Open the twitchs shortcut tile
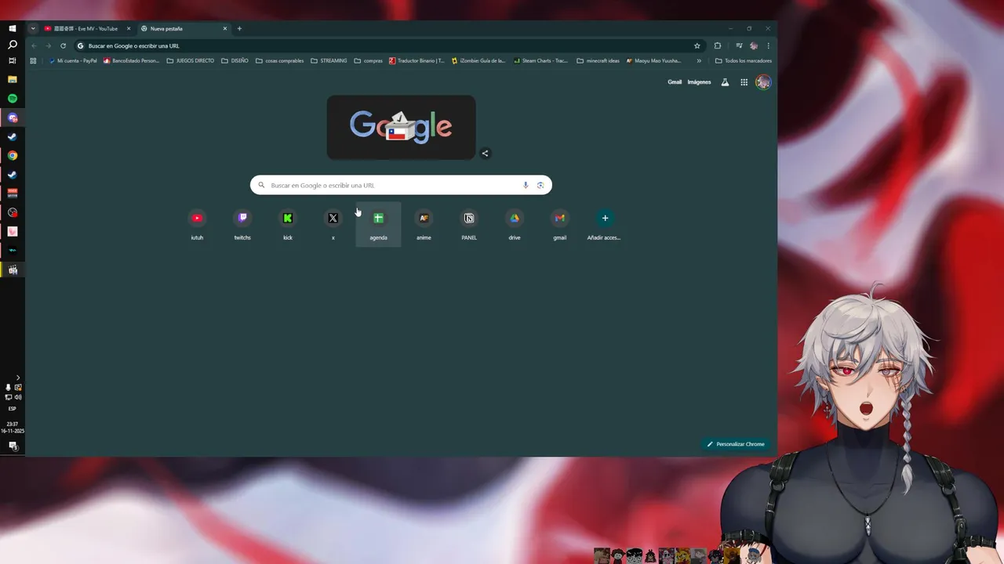 pos(242,224)
